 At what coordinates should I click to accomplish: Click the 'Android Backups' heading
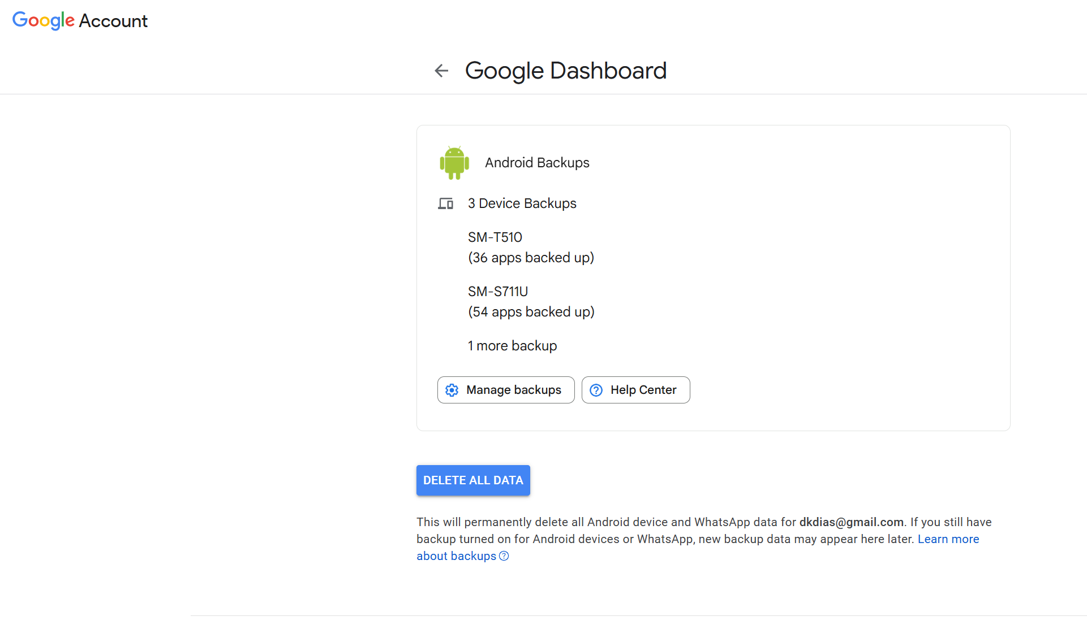pos(536,163)
